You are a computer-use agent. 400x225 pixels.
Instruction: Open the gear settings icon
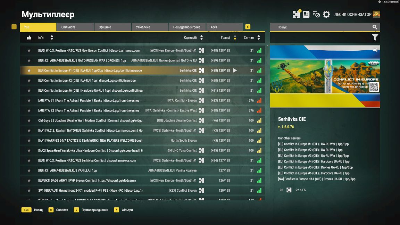pos(326,14)
